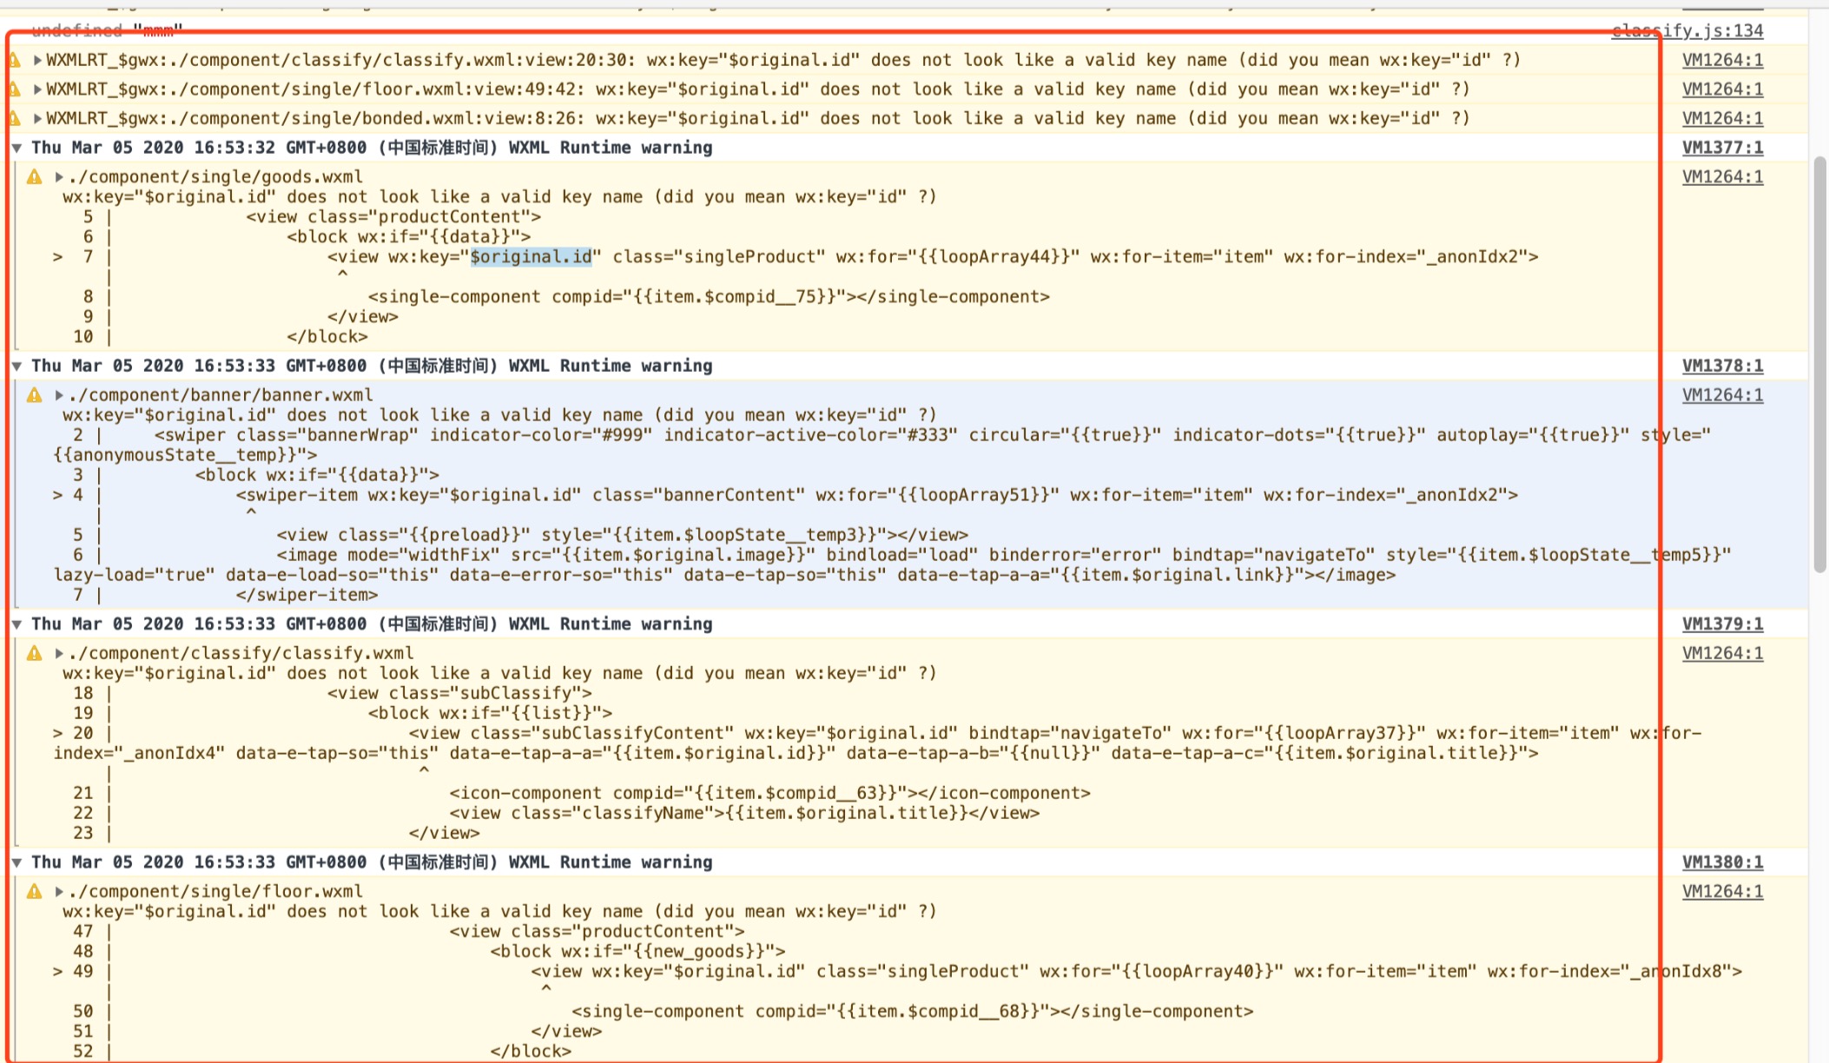
Task: Expand the bonded.wxml:view:8:26 WXMLRT warning
Action: tap(37, 118)
